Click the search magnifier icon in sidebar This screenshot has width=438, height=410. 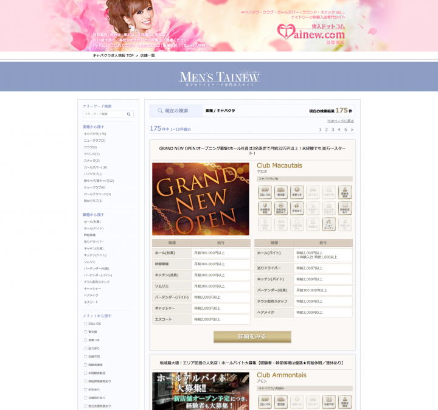coord(129,114)
